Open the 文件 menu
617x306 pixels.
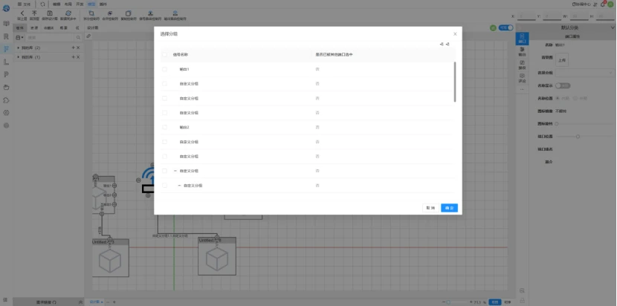coord(24,4)
